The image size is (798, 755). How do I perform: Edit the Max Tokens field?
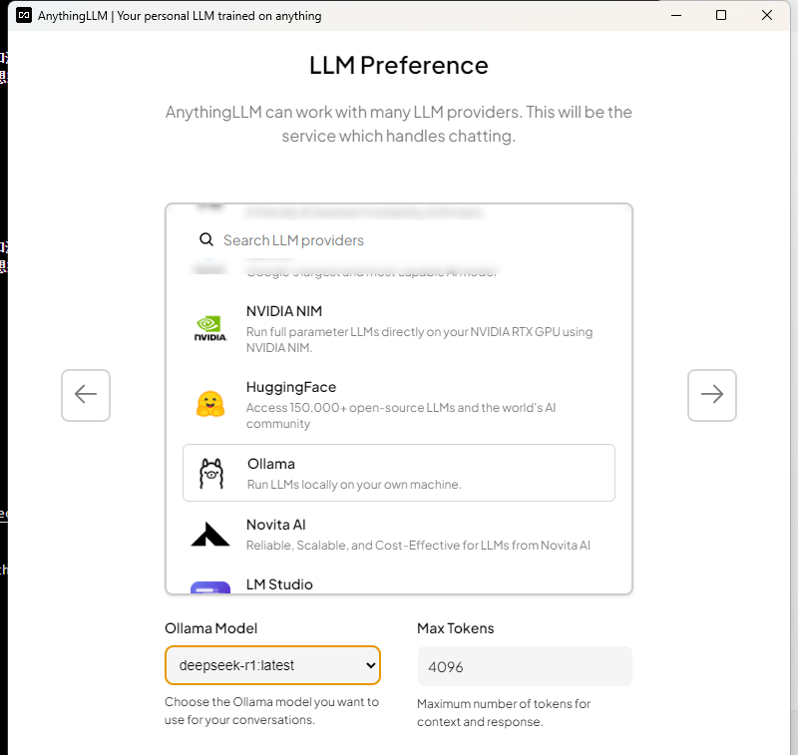(525, 666)
